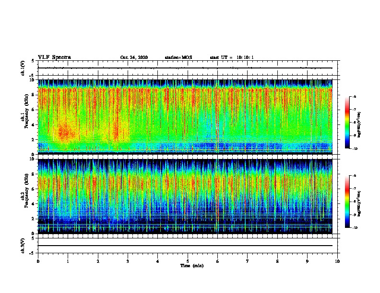Click the ch.1 spectrogram color scale bar
This screenshot has height=293, width=380.
click(x=347, y=123)
